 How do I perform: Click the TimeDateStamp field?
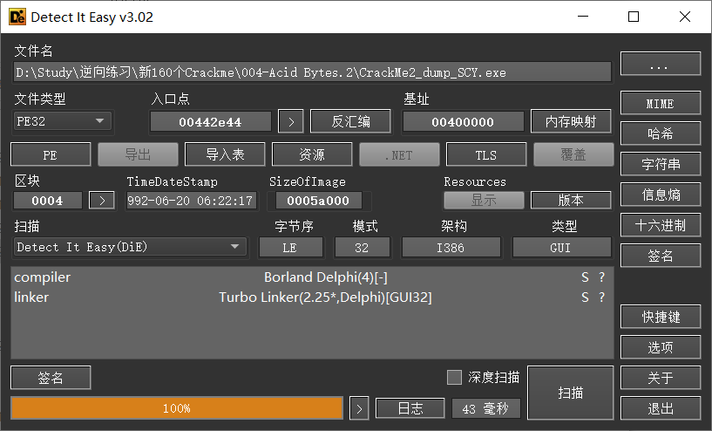click(191, 201)
